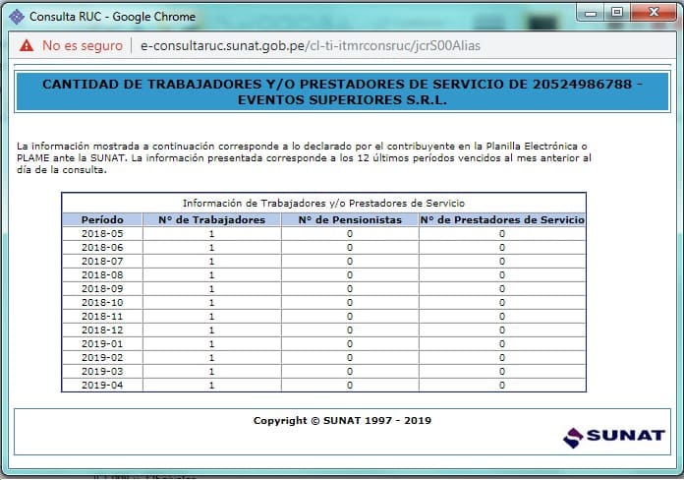Select the period cell 2018-09

(102, 289)
